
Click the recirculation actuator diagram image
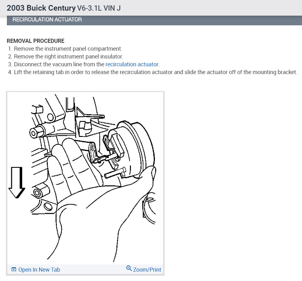coord(85,178)
